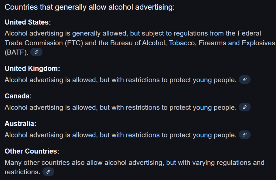Open the Other Countries citation link icon

(x=48, y=172)
